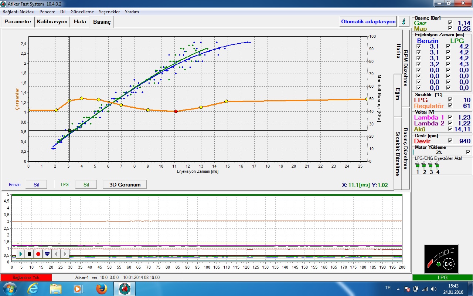Start recording with the red circle icon

click(38, 254)
